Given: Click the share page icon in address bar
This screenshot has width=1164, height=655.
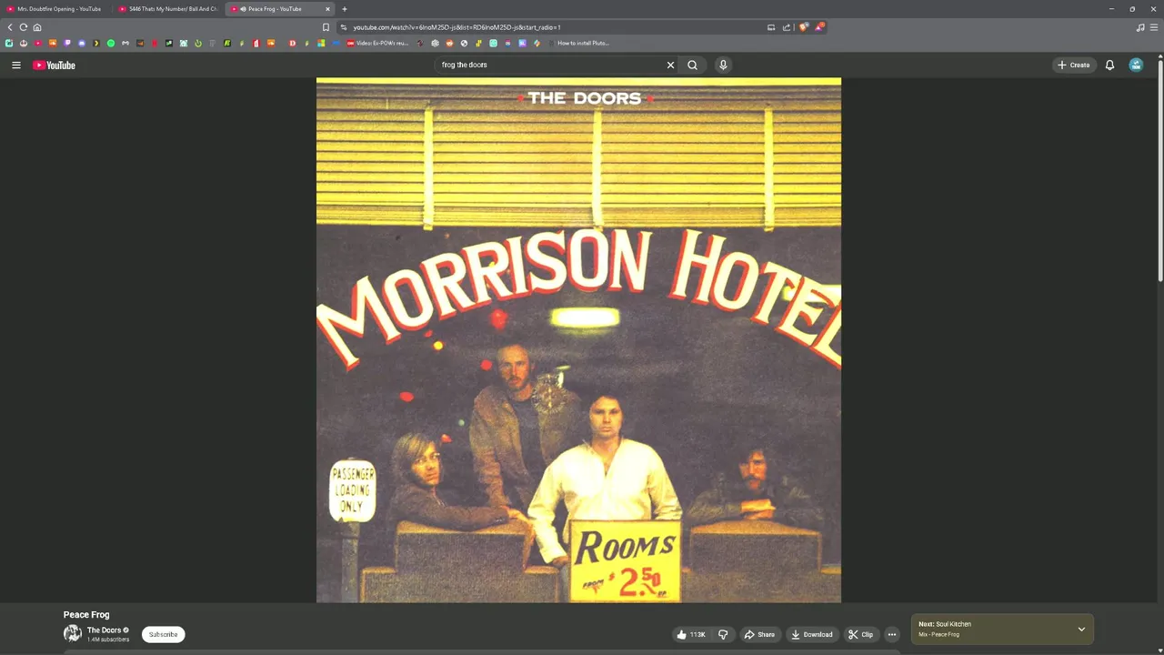Looking at the screenshot, I should pos(787,27).
